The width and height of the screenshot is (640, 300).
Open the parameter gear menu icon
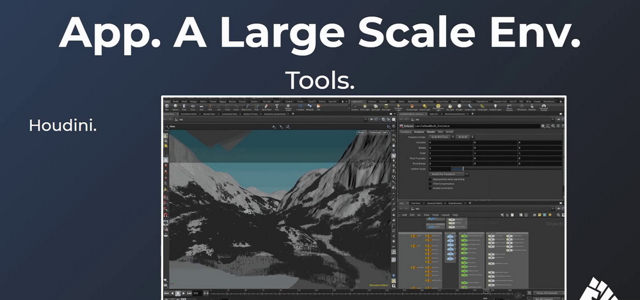543,126
